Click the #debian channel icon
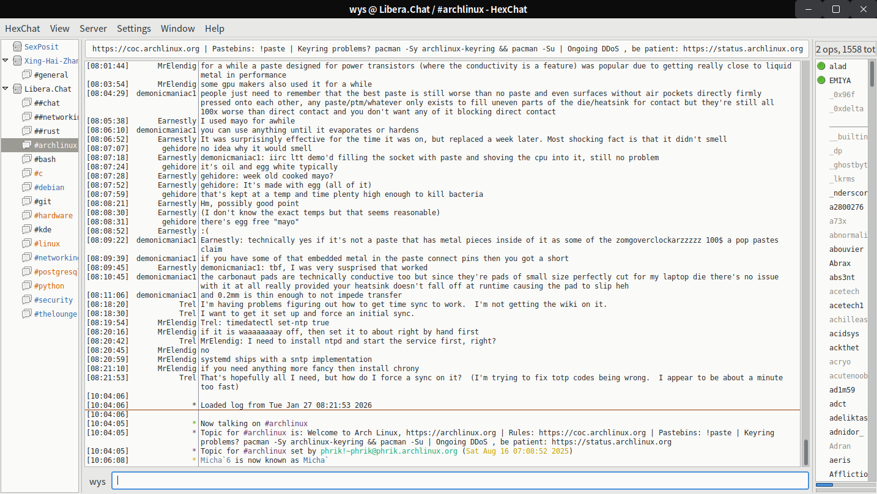Image resolution: width=877 pixels, height=494 pixels. point(27,187)
